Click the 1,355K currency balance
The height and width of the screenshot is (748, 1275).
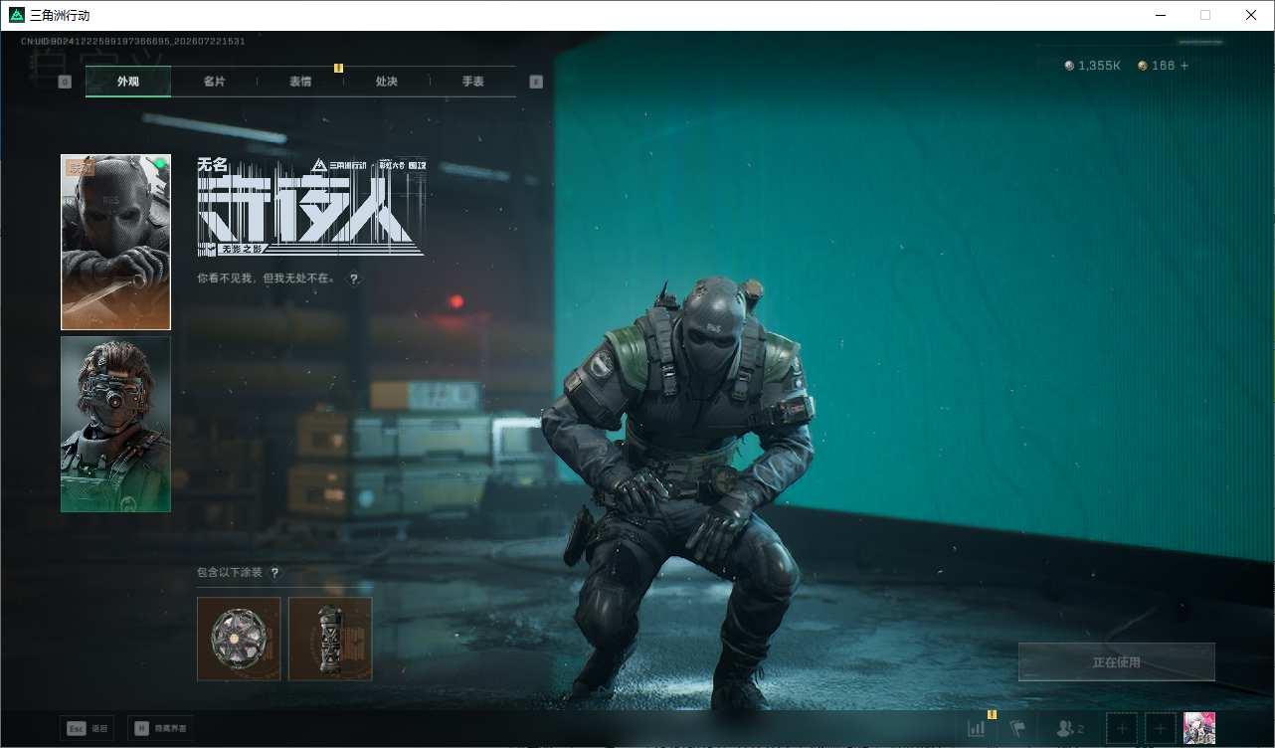coord(1093,66)
